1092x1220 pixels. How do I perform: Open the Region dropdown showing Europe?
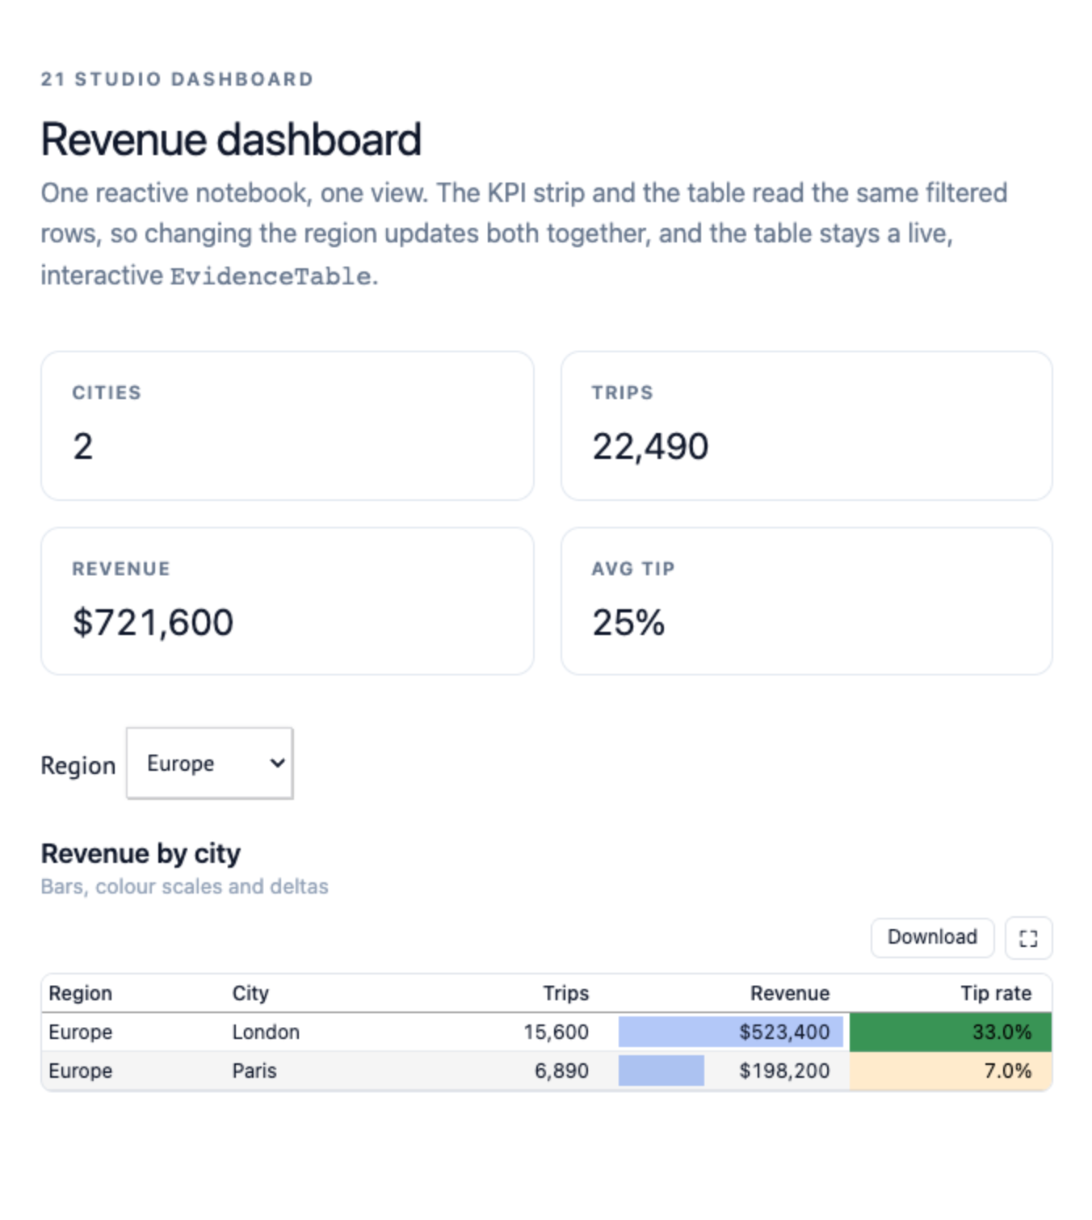(210, 764)
